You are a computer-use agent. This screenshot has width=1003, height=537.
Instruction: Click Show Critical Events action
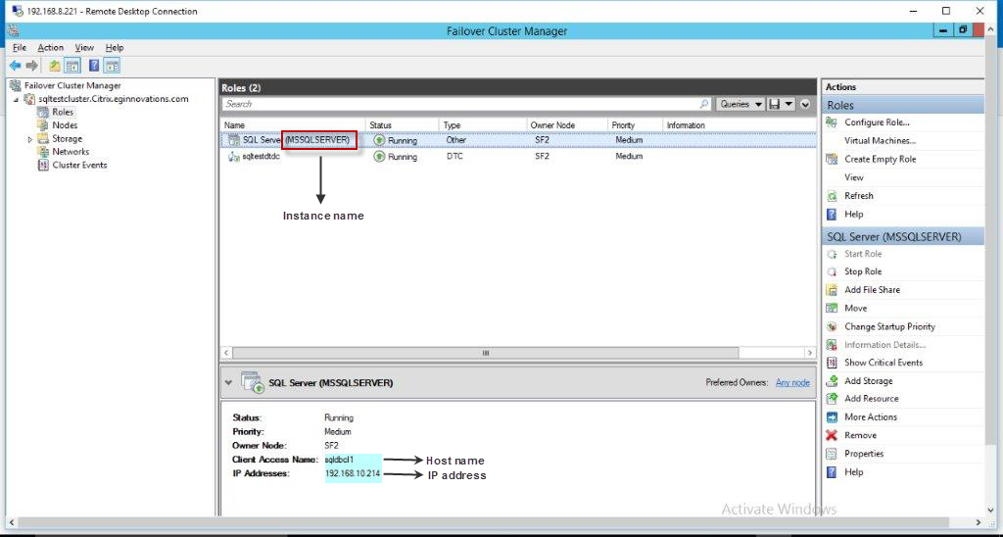tap(884, 363)
